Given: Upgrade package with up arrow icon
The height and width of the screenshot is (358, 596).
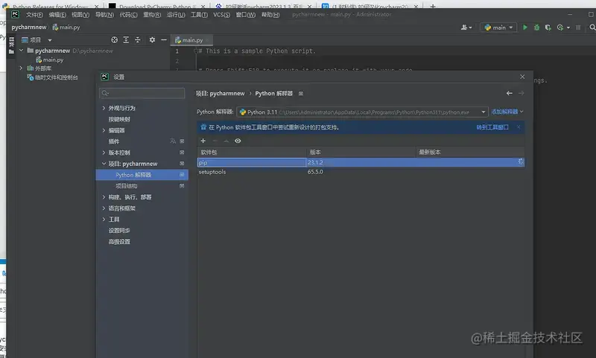Looking at the screenshot, I should 226,141.
